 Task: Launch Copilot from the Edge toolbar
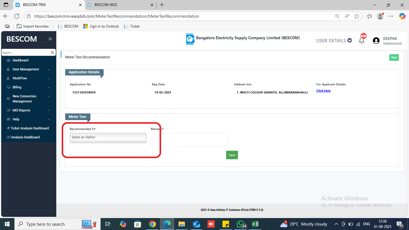pos(402,16)
